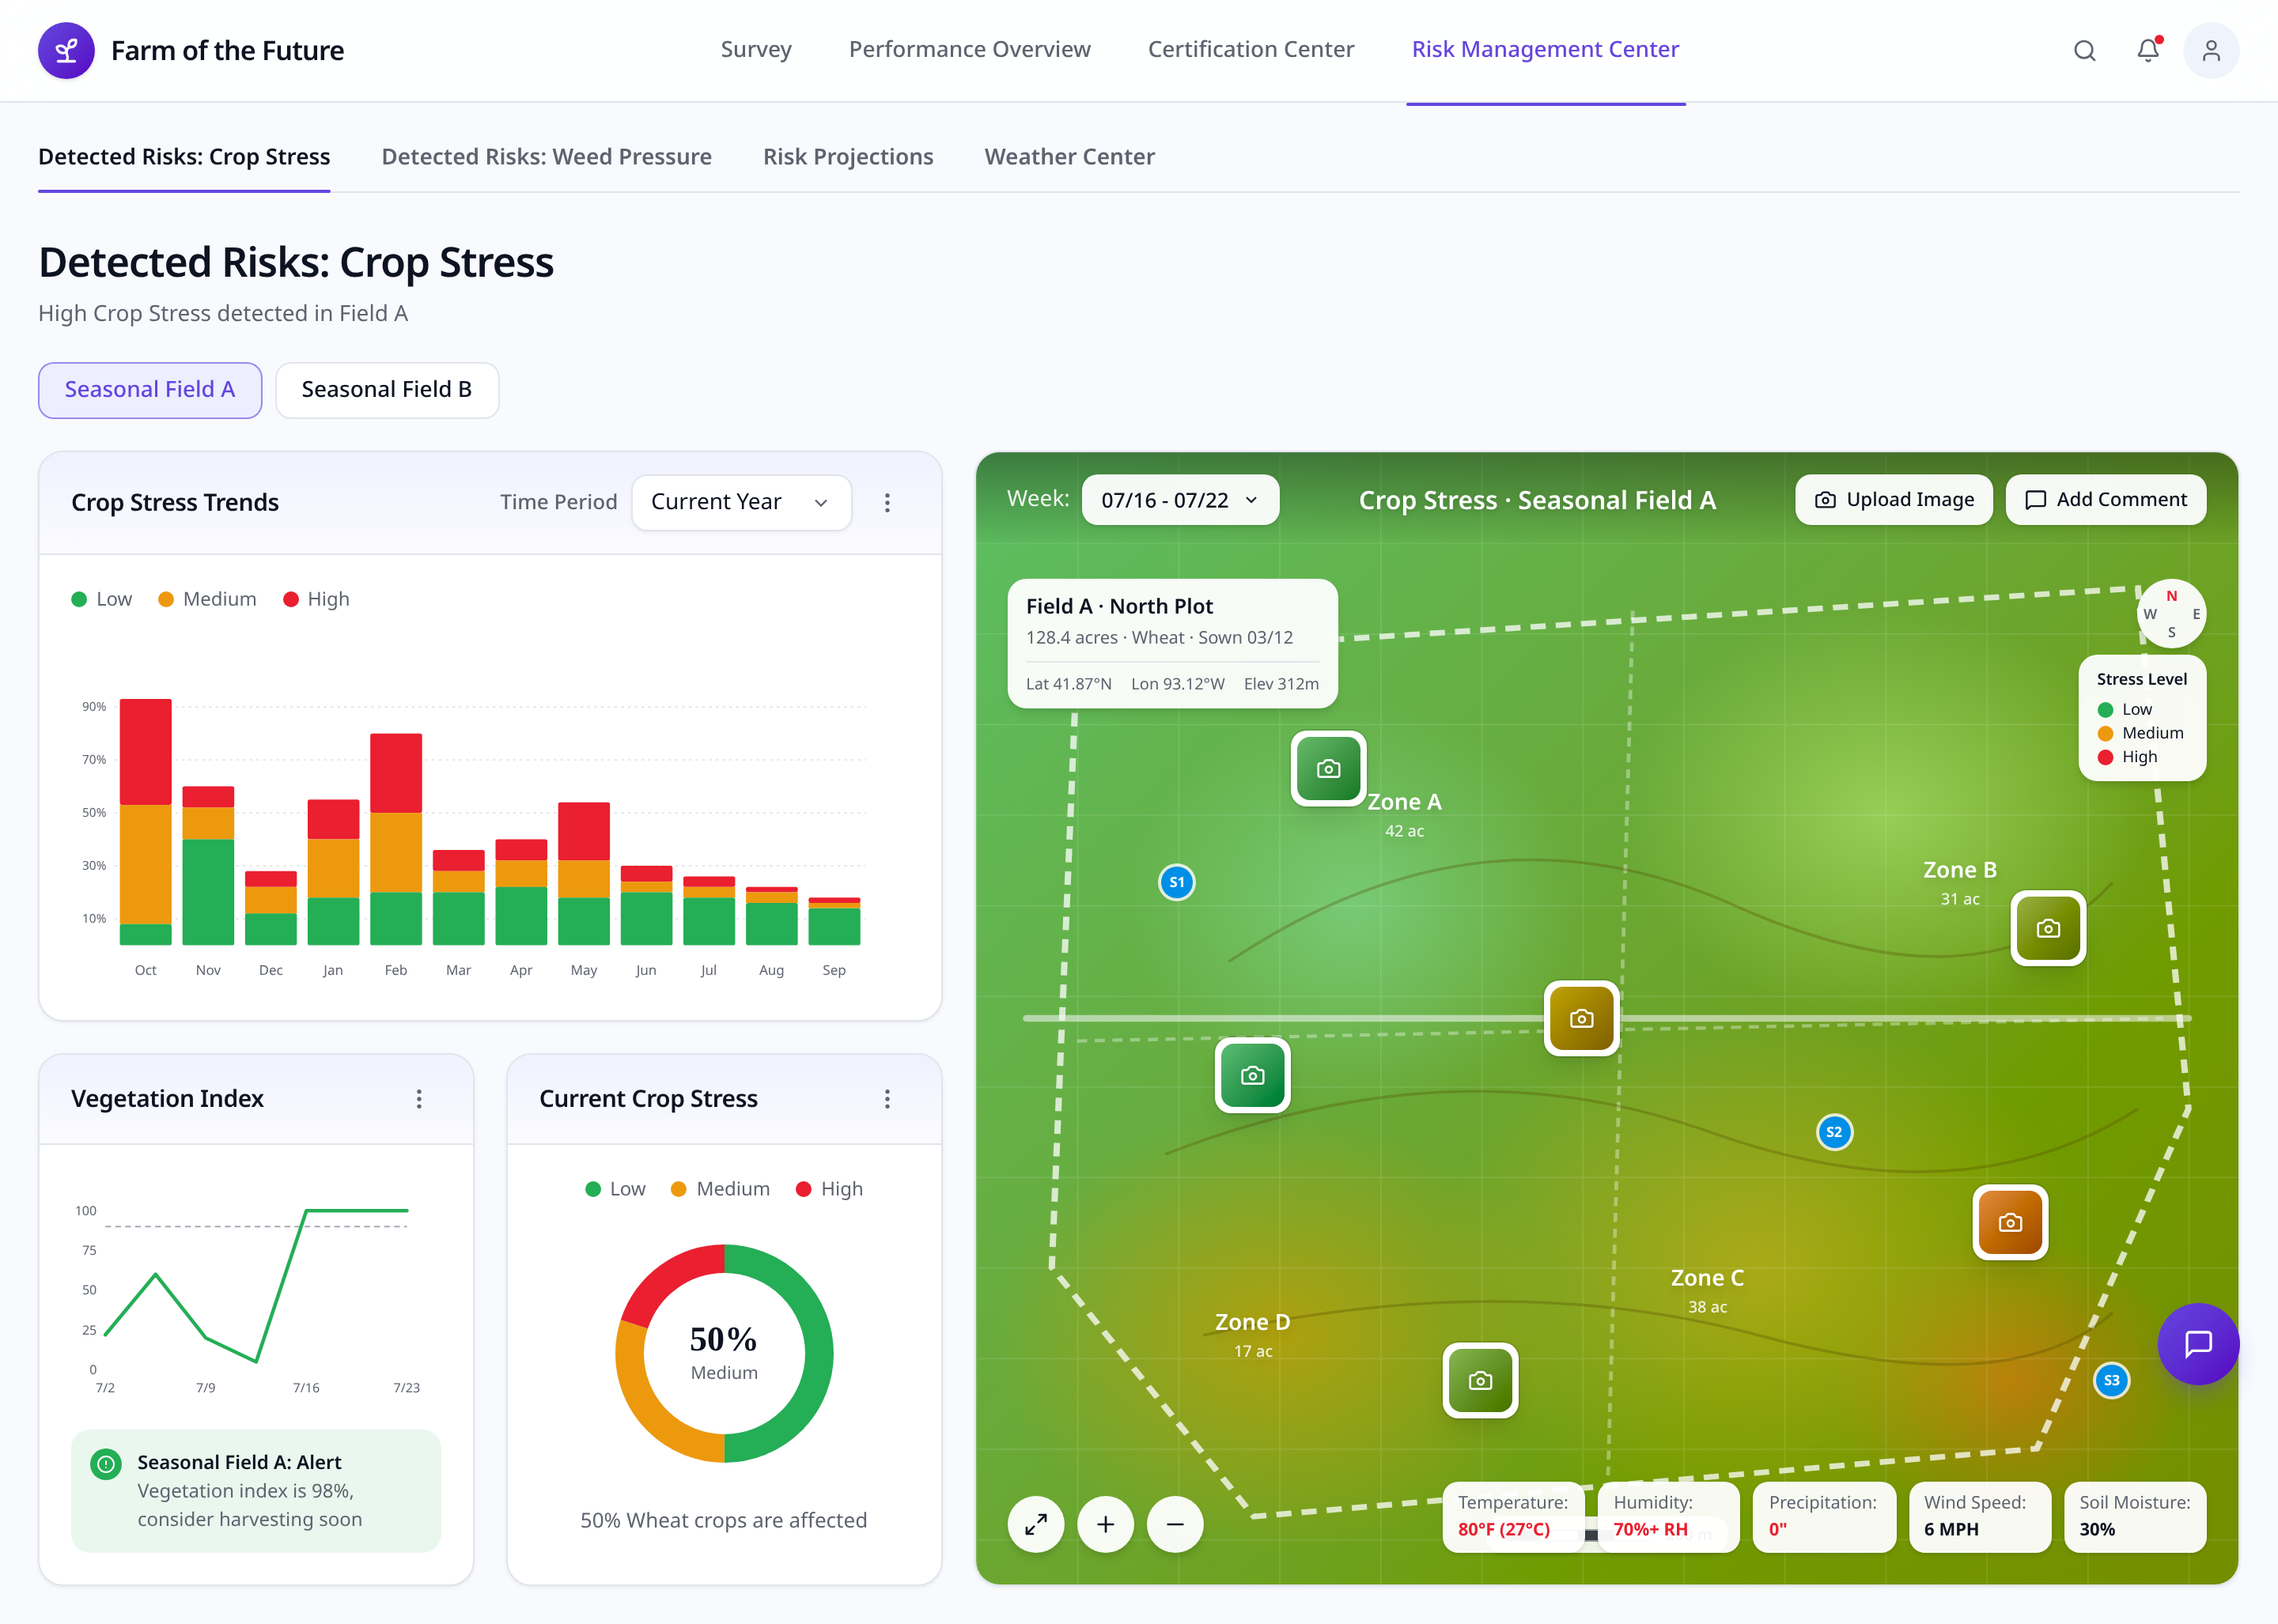
Task: Switch to Detected Risks: Weed Pressure tab
Action: pos(547,157)
